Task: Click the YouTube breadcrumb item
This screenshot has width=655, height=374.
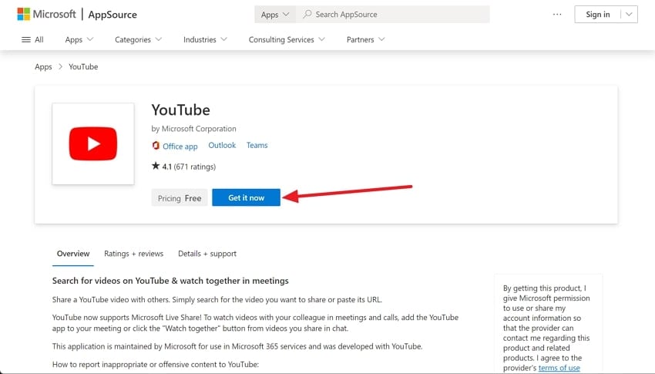Action: 83,67
